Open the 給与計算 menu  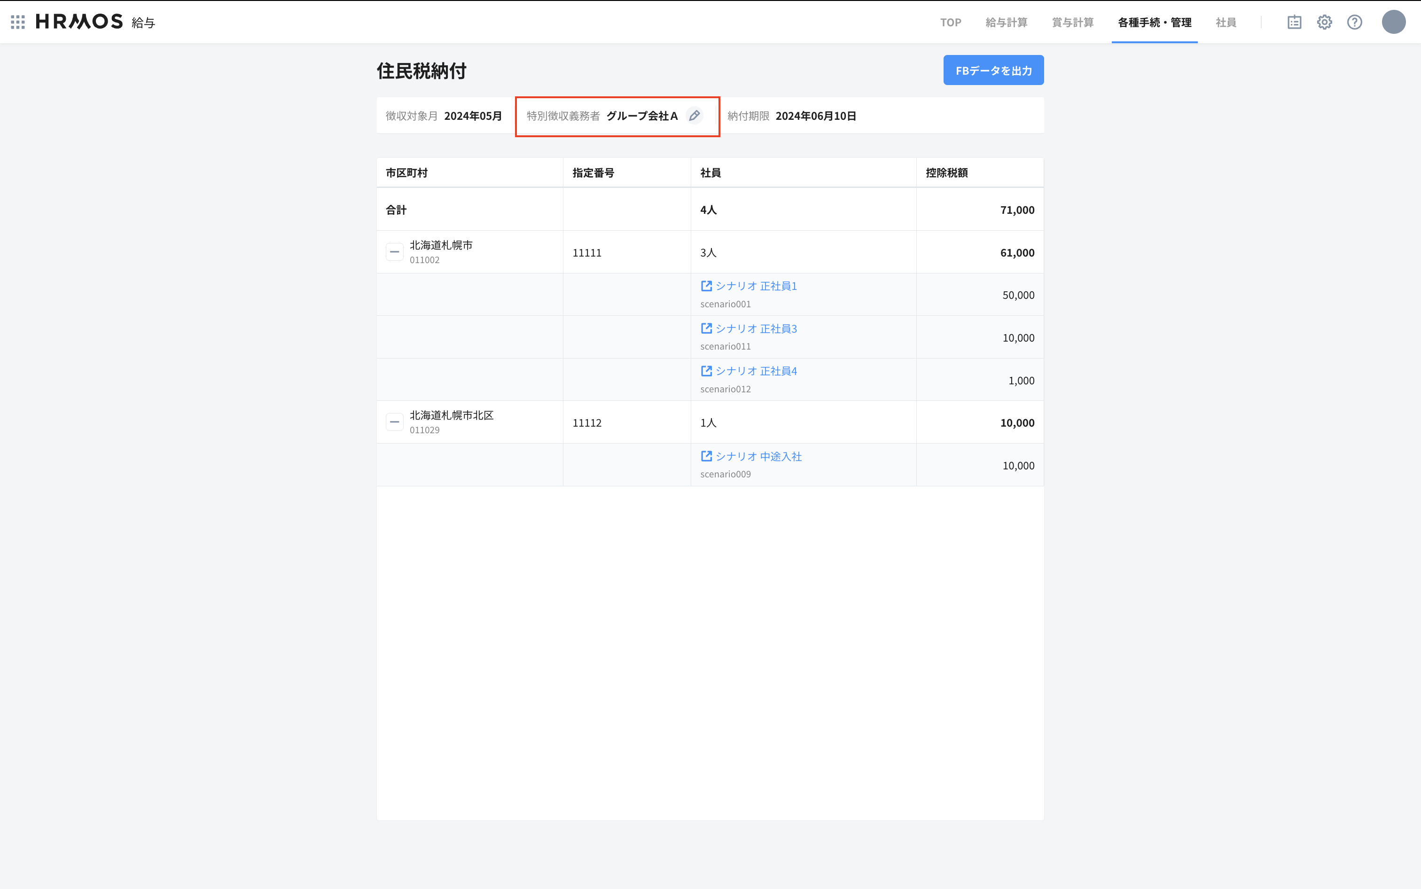1006,23
